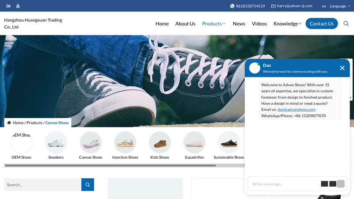Click Products in the breadcrumb
The width and height of the screenshot is (354, 199).
coord(35,123)
